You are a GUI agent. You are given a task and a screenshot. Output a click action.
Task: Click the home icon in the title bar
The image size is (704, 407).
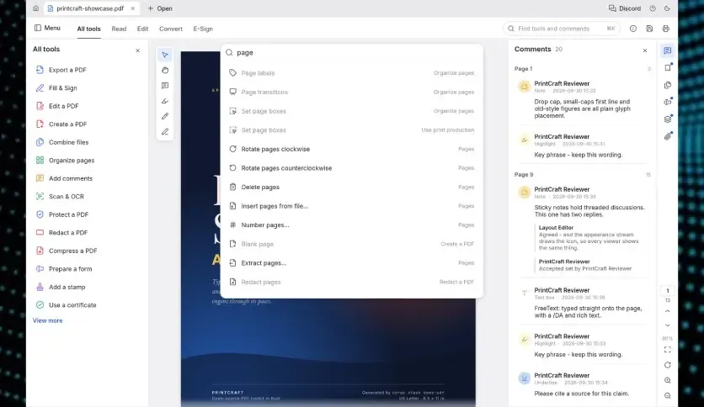(36, 8)
